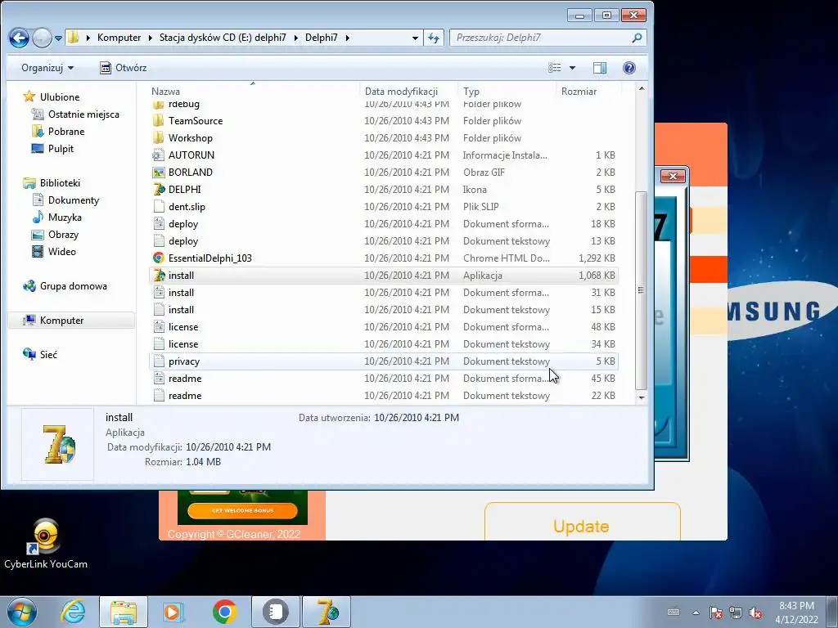Select the AUTORUN setup information file icon
This screenshot has width=838, height=628.
(x=158, y=155)
